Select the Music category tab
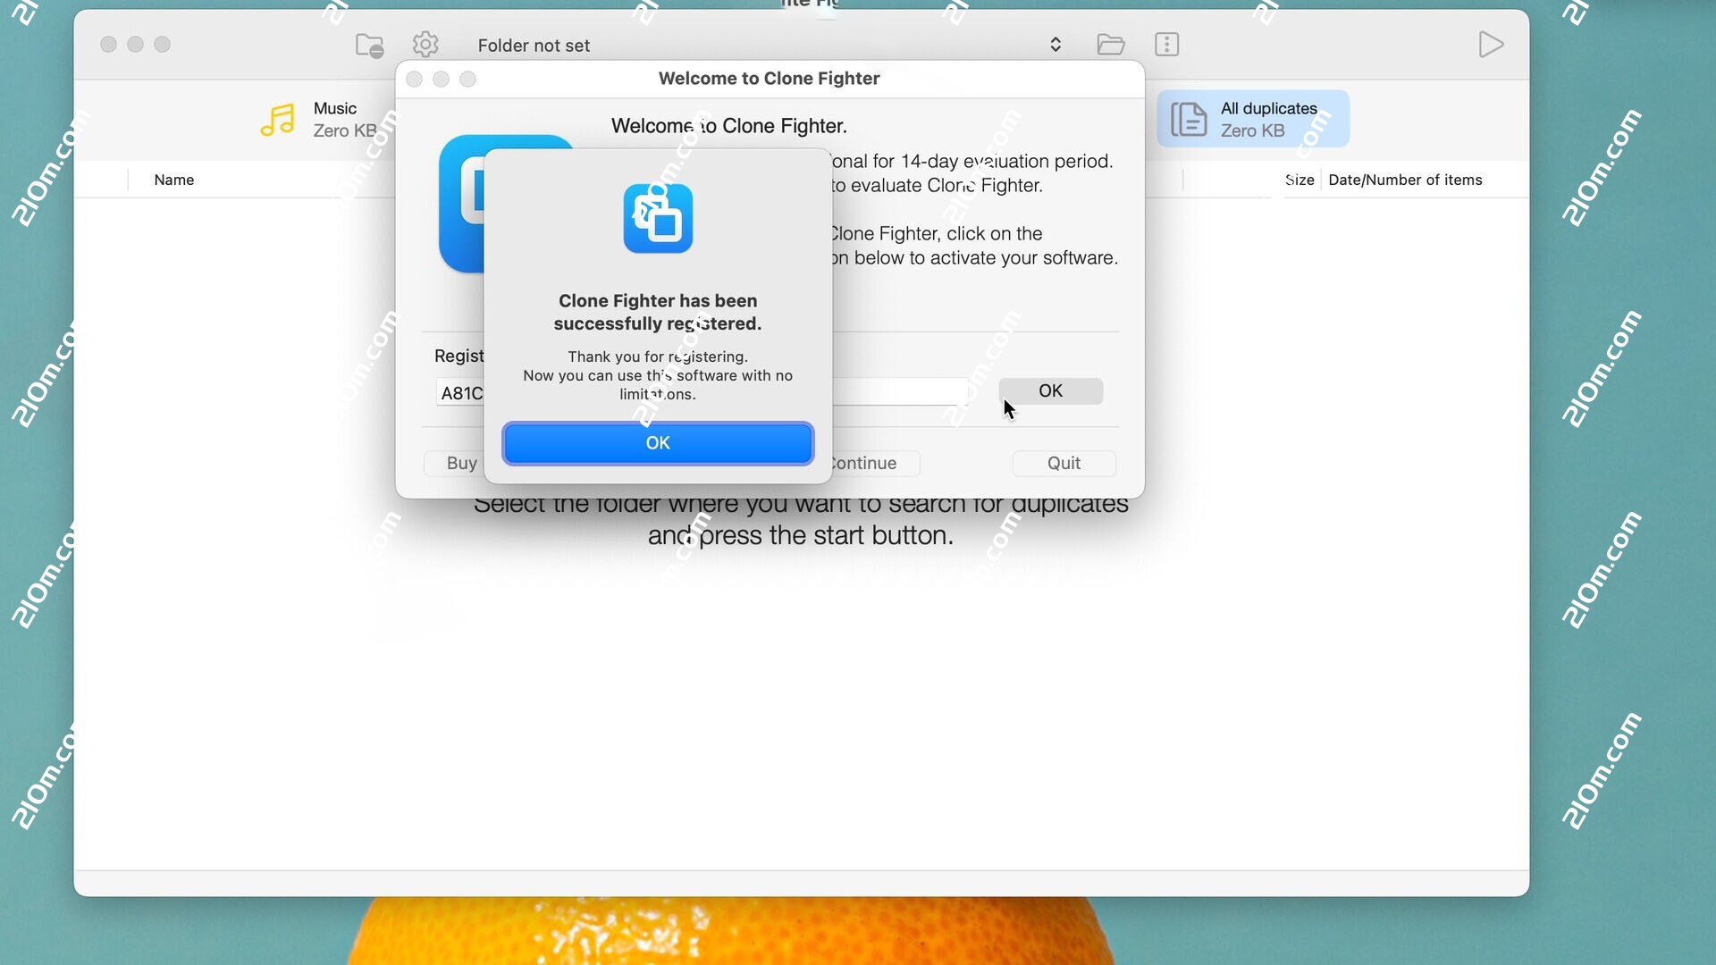 [319, 119]
